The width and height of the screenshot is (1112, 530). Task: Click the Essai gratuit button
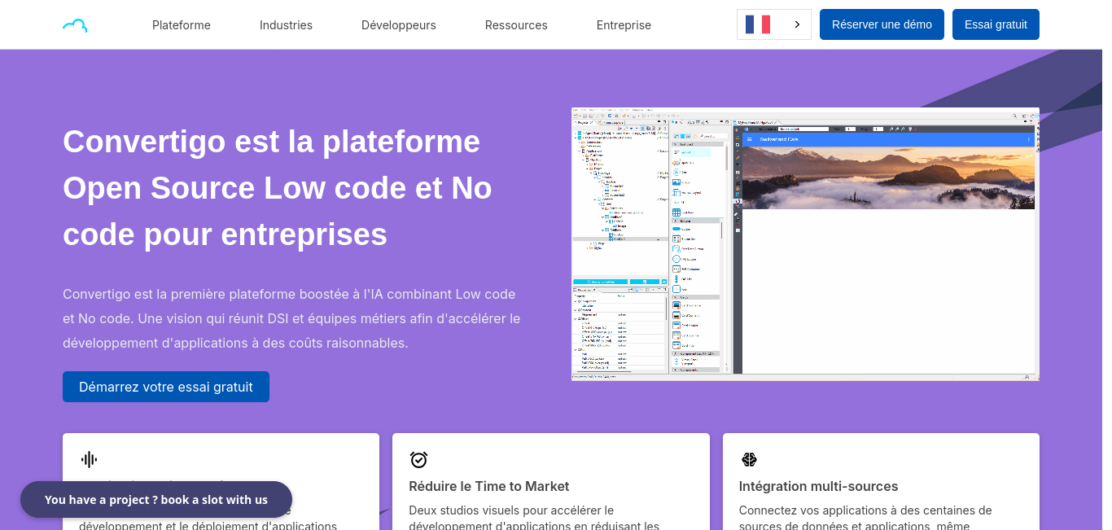(996, 24)
